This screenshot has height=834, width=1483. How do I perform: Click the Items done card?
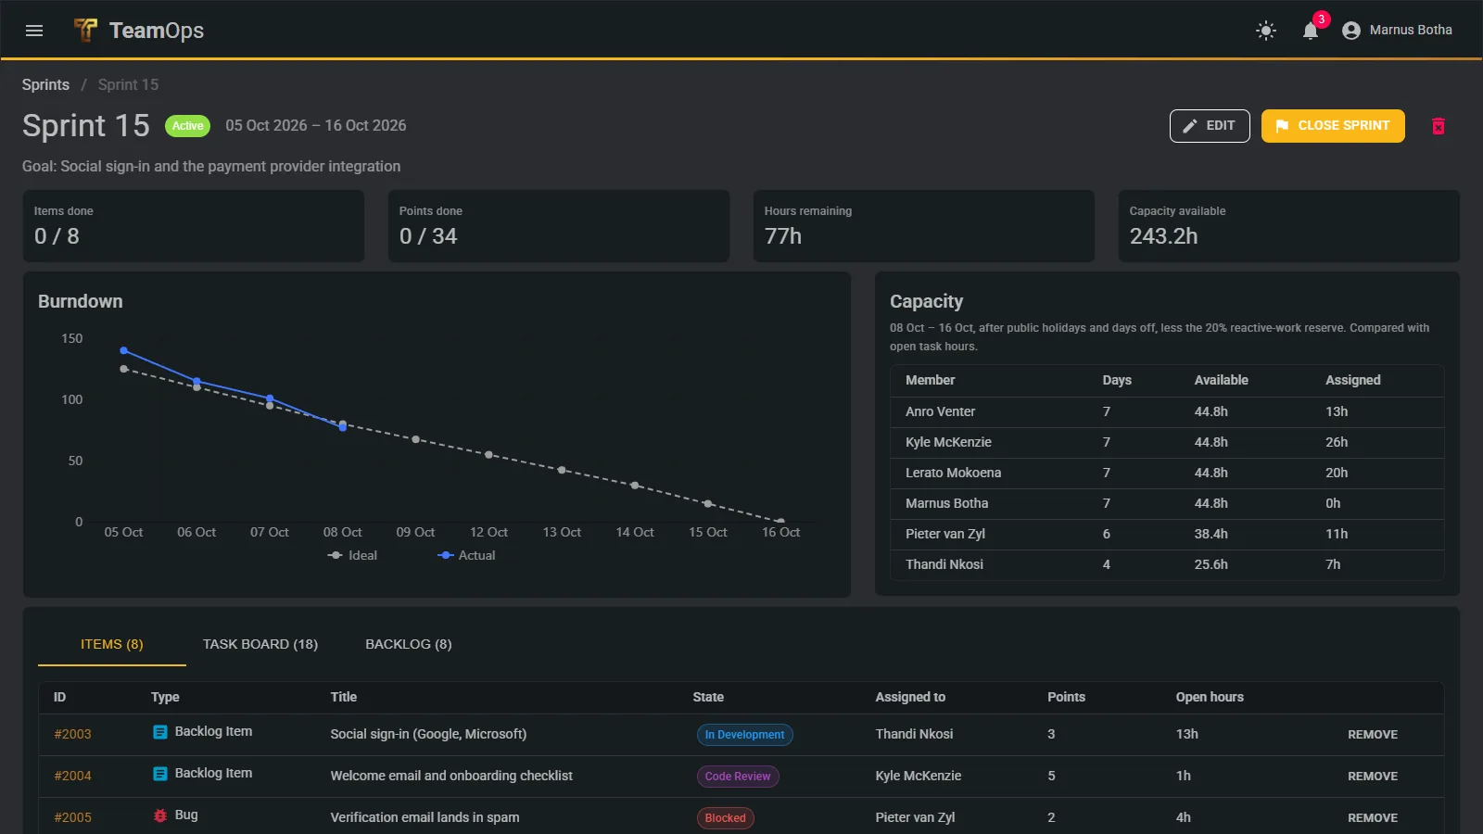click(x=194, y=226)
